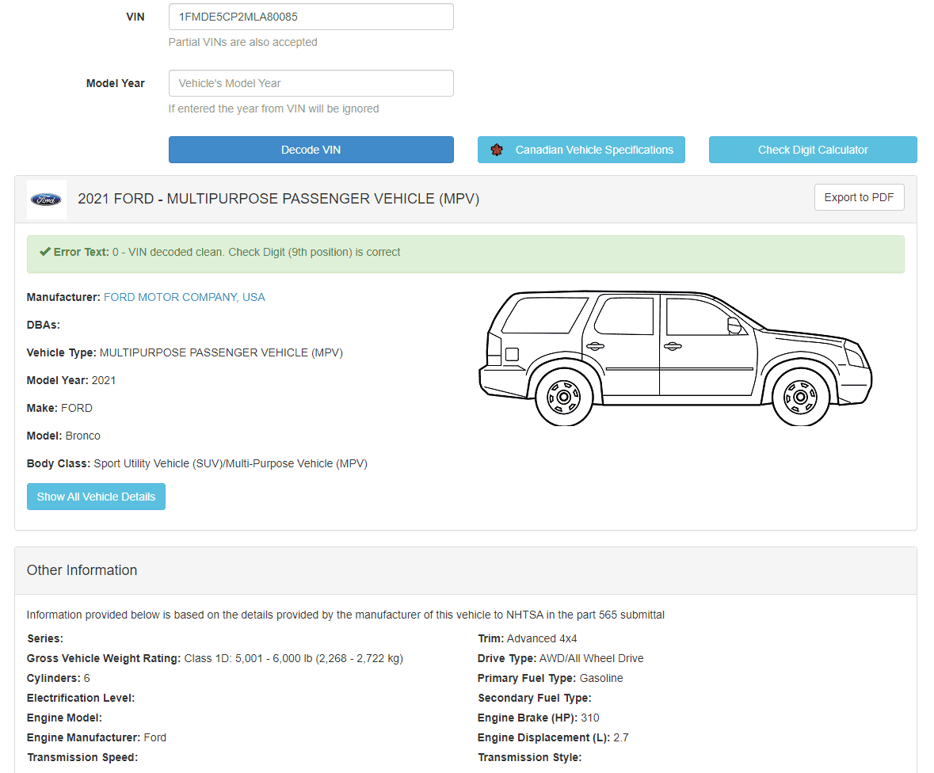Open the Check Digit Calculator

coord(813,150)
